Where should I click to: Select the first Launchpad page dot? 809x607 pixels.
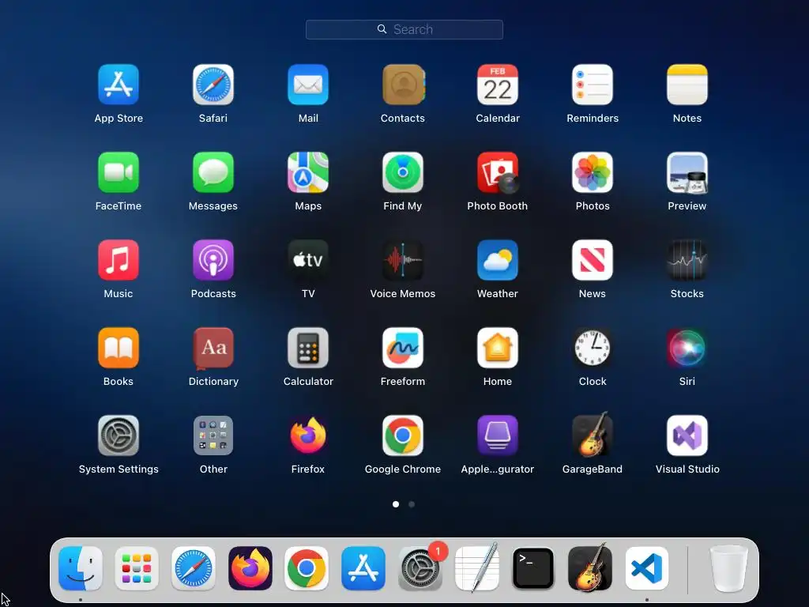tap(396, 504)
